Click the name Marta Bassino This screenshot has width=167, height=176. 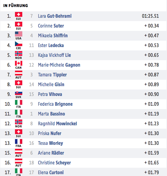point(52,114)
